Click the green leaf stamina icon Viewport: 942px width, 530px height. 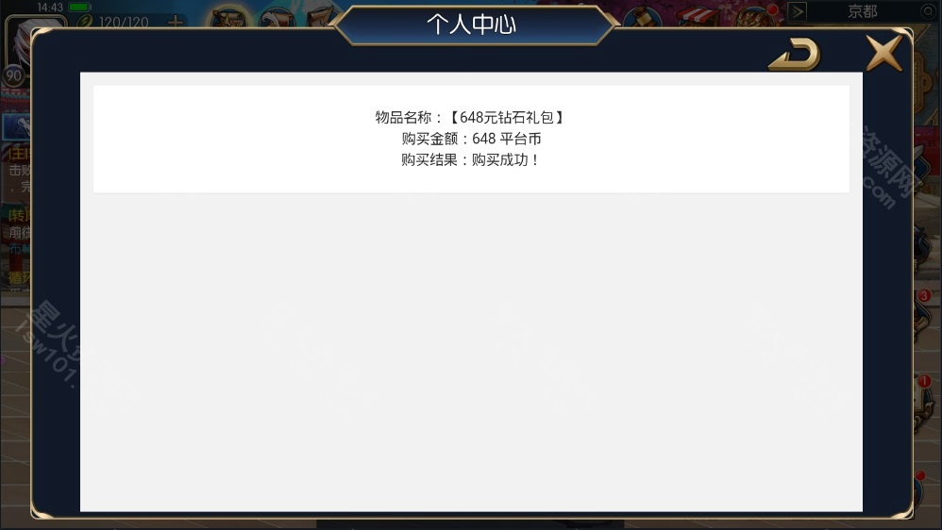tap(85, 23)
